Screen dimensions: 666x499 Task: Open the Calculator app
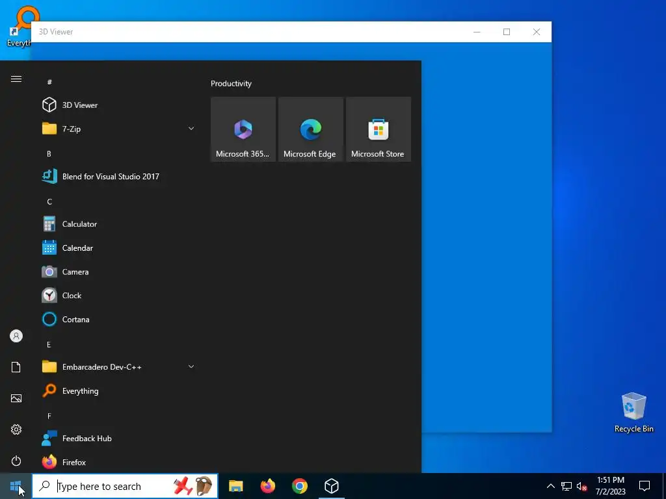(118, 224)
